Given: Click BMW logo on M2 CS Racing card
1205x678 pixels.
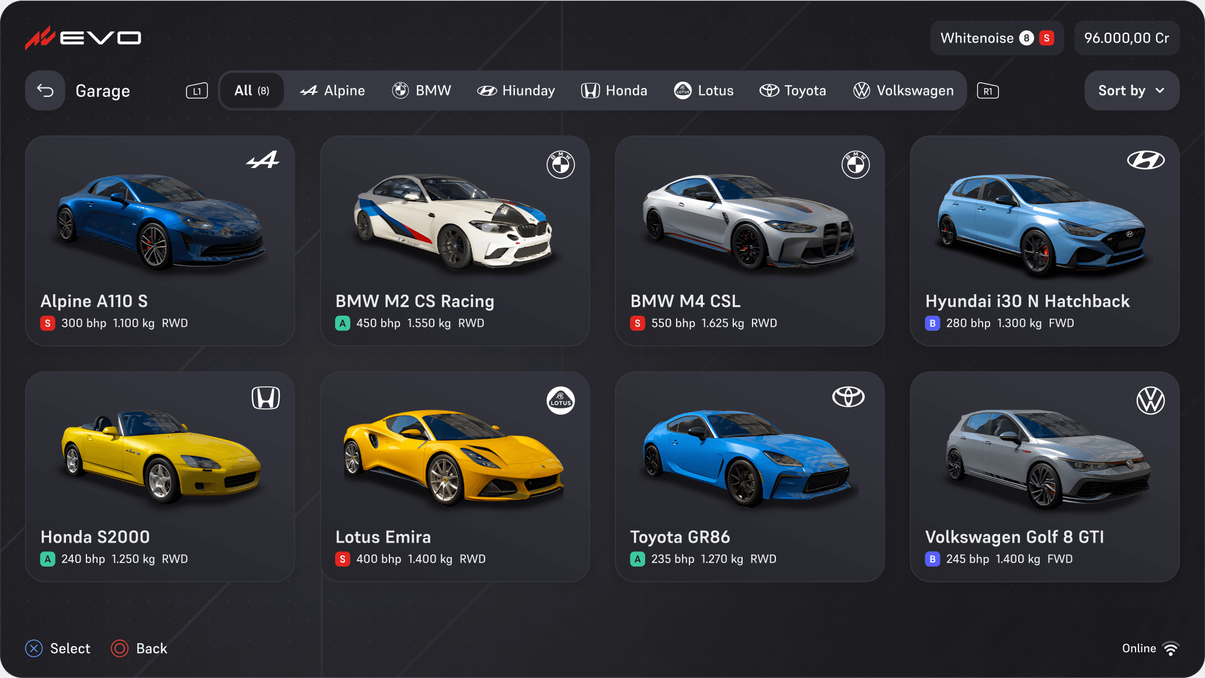Looking at the screenshot, I should (x=560, y=165).
